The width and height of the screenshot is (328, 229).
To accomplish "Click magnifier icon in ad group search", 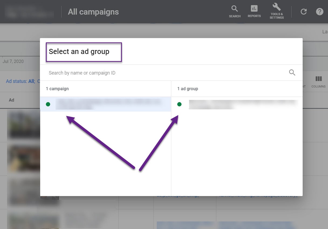I will coord(292,73).
